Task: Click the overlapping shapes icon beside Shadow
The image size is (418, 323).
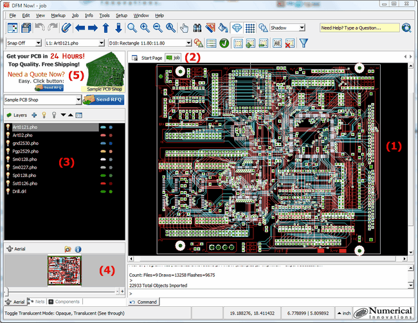Action: click(x=263, y=28)
